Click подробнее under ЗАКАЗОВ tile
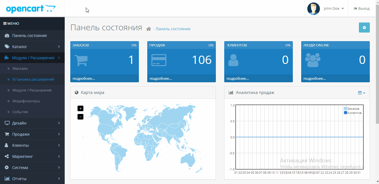The image size is (379, 184). (x=84, y=79)
